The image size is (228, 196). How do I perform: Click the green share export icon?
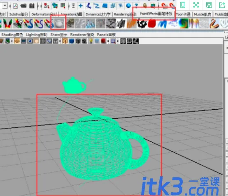click(x=222, y=5)
